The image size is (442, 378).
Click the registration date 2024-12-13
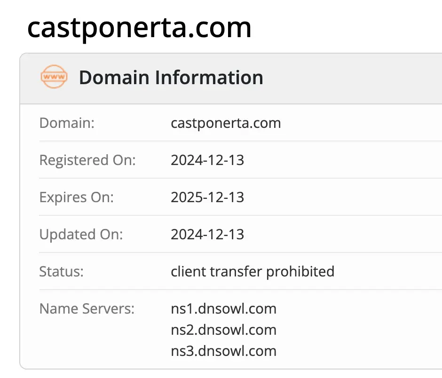point(207,160)
